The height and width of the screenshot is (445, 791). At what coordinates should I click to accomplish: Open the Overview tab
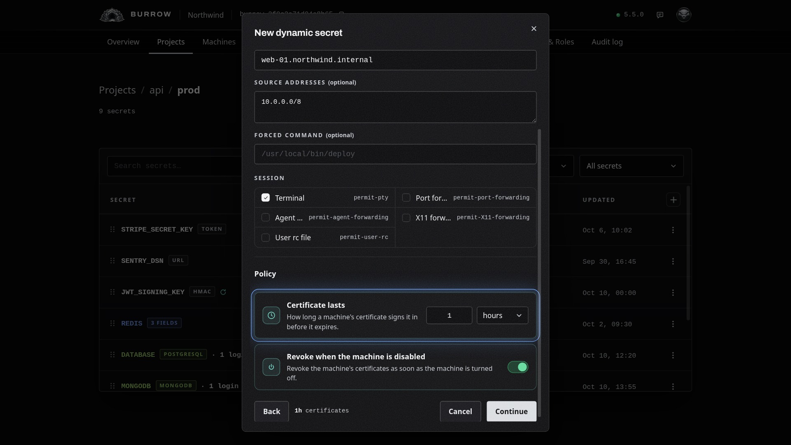click(x=123, y=42)
